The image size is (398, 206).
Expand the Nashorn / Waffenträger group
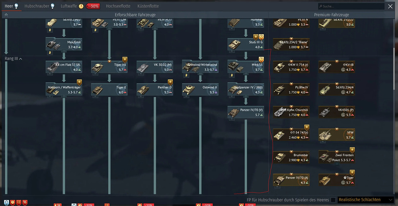pyautogui.click(x=64, y=96)
